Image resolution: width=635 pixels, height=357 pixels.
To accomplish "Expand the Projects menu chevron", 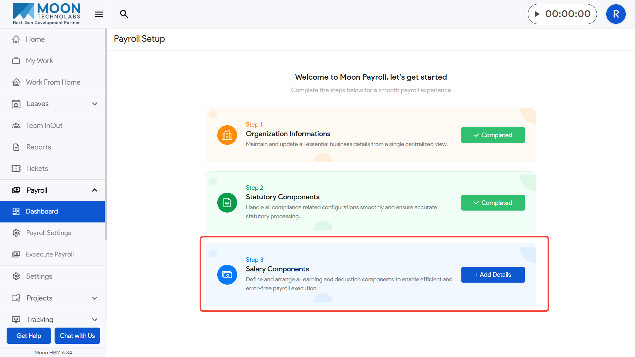I will pyautogui.click(x=95, y=298).
